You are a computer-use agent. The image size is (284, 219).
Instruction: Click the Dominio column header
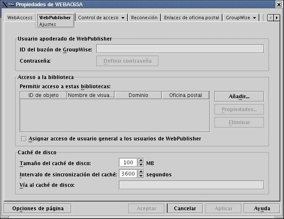[x=138, y=95]
